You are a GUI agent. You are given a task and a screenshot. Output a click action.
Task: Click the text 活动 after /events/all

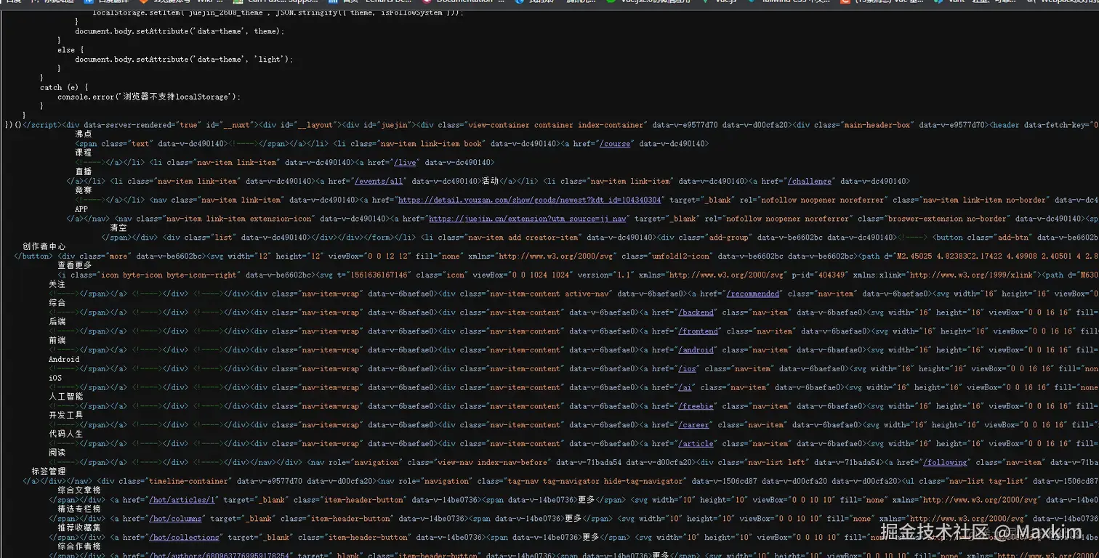click(x=491, y=182)
